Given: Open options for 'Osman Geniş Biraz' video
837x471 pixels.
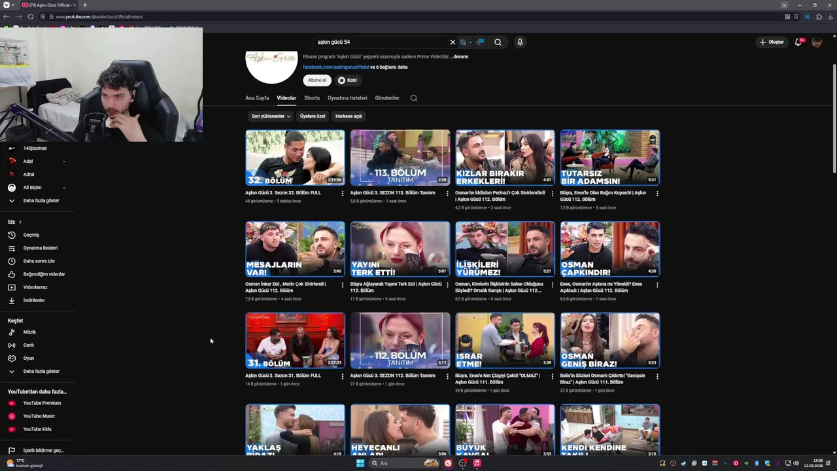Looking at the screenshot, I should pyautogui.click(x=657, y=377).
